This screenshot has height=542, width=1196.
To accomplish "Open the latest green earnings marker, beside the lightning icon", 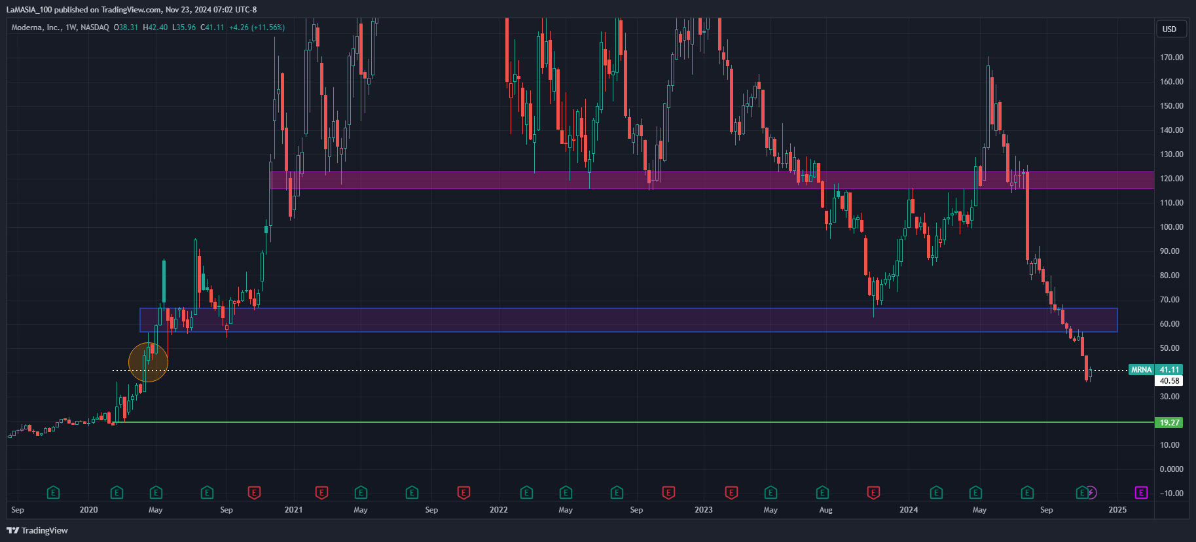I will point(1082,492).
